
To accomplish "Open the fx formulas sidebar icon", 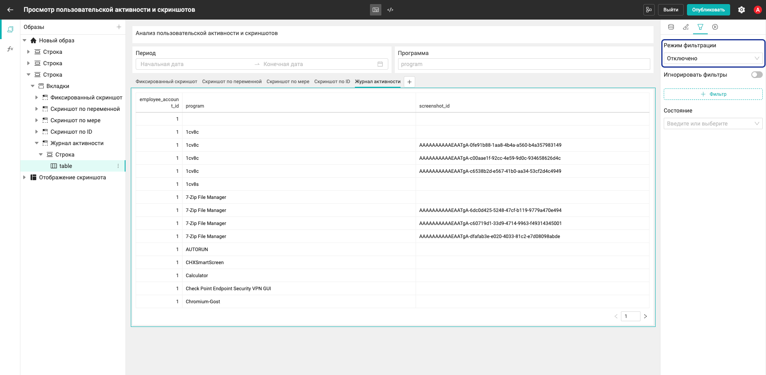I will [x=10, y=49].
